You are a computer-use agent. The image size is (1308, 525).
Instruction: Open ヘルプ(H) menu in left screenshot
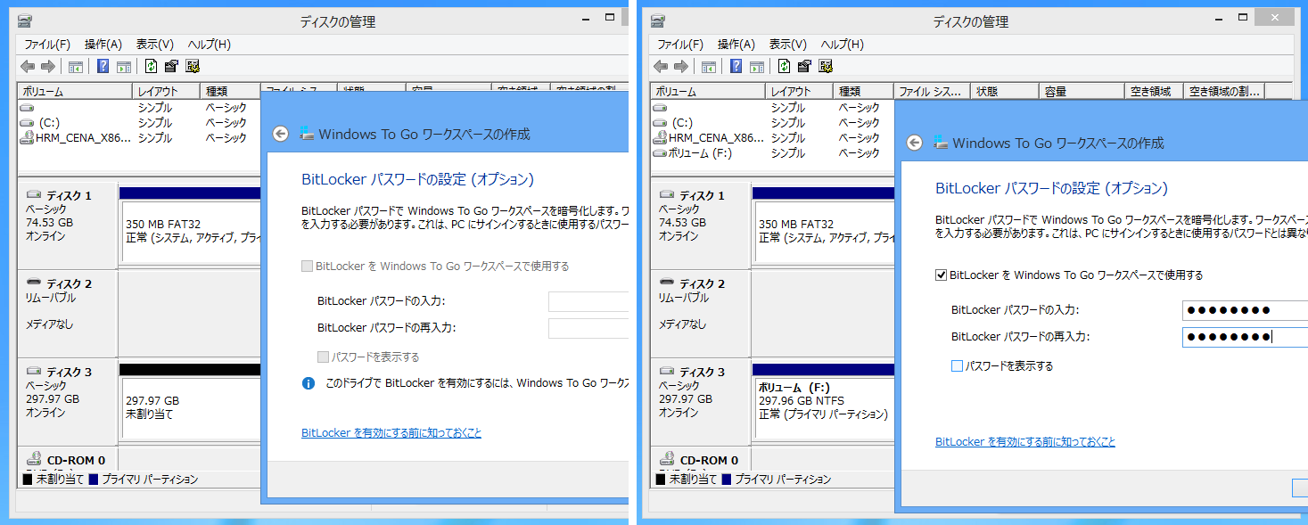coord(209,44)
